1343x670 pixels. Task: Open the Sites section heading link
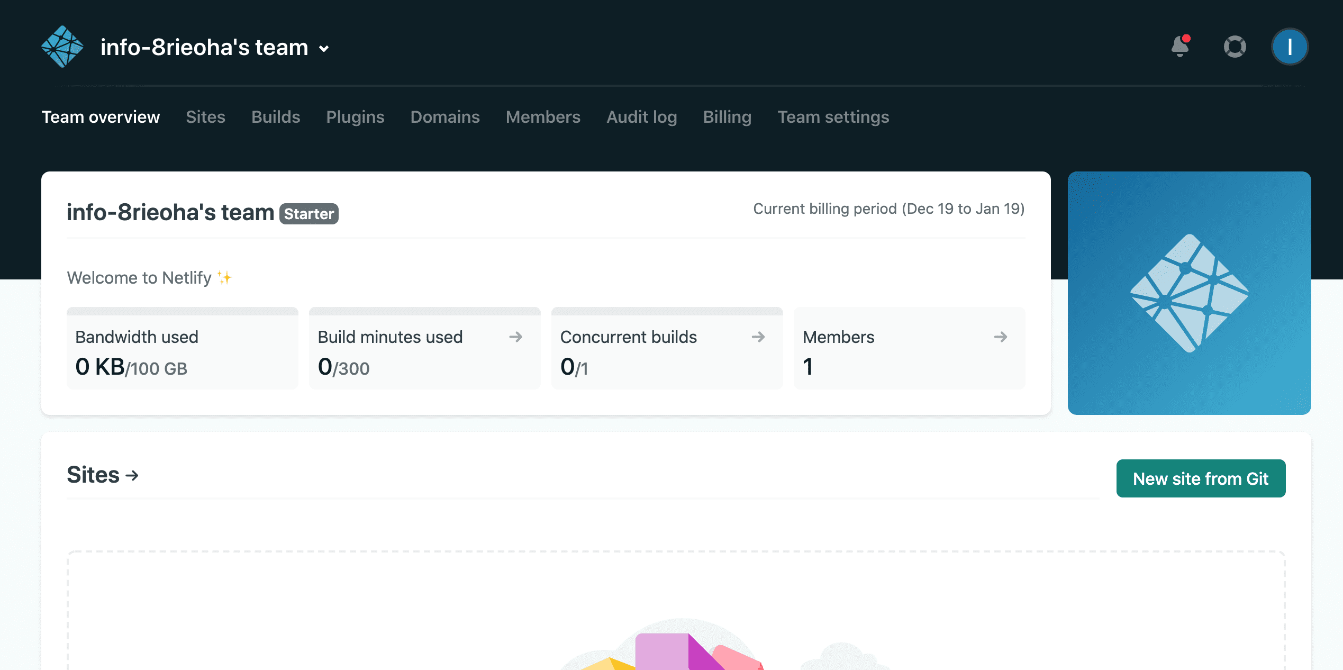(x=103, y=475)
